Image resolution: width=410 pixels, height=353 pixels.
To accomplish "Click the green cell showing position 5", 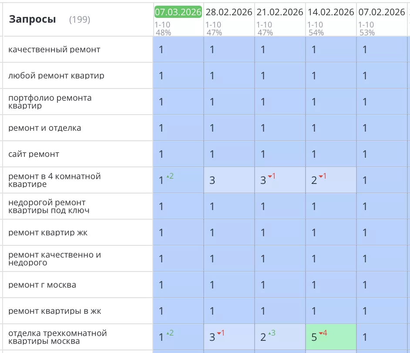I will (331, 337).
